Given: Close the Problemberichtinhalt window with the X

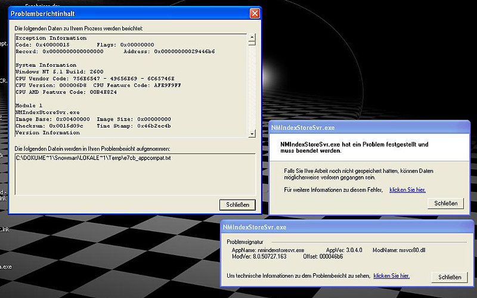Looking at the screenshot, I should [254, 13].
